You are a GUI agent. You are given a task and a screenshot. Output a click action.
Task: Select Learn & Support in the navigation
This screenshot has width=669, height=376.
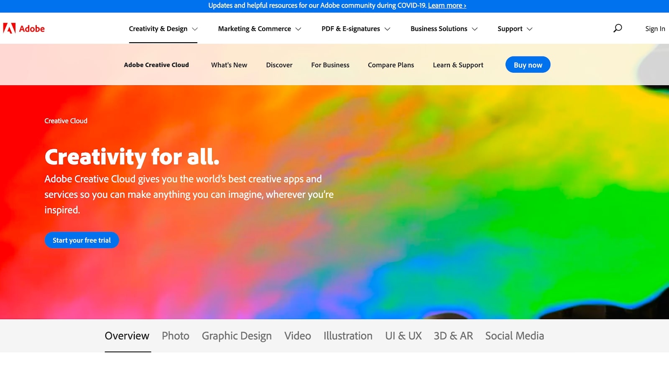click(458, 65)
